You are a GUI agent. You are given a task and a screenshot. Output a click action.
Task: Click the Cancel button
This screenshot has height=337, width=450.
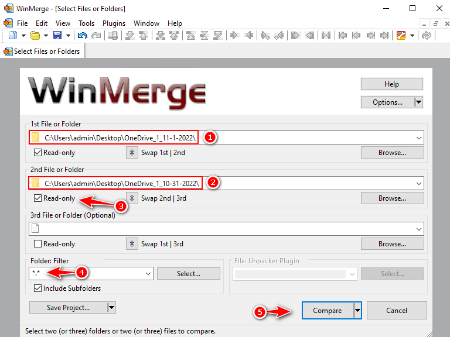397,310
